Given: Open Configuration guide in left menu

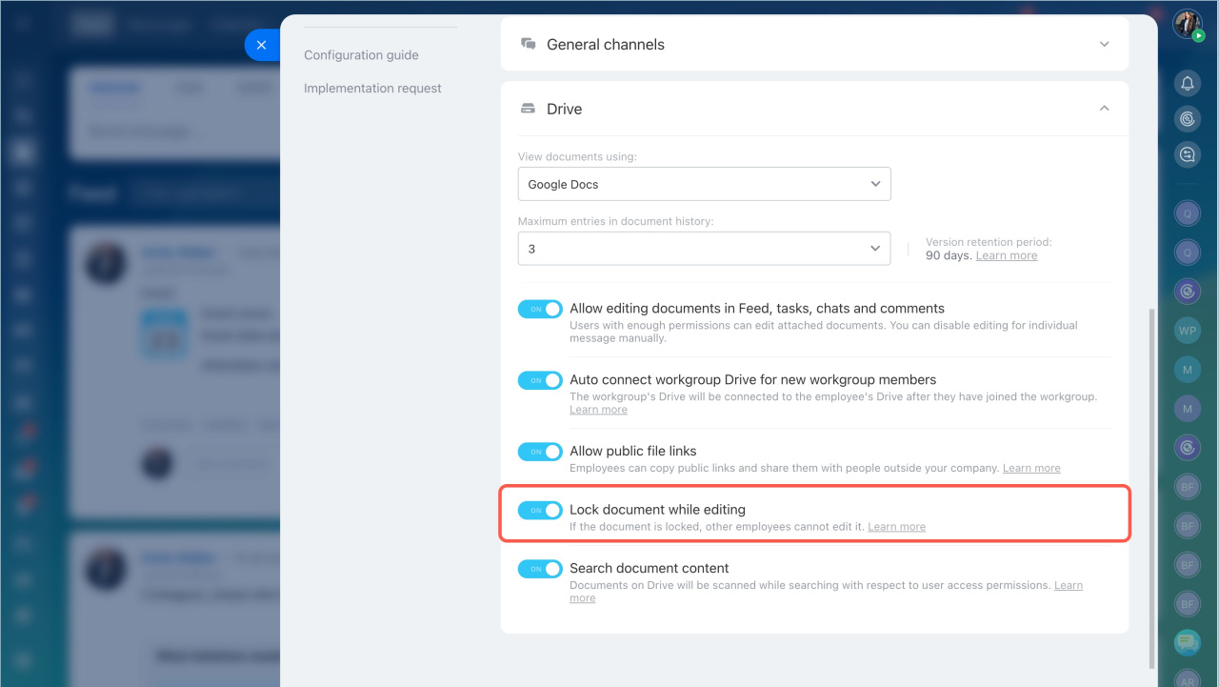Looking at the screenshot, I should (x=361, y=55).
